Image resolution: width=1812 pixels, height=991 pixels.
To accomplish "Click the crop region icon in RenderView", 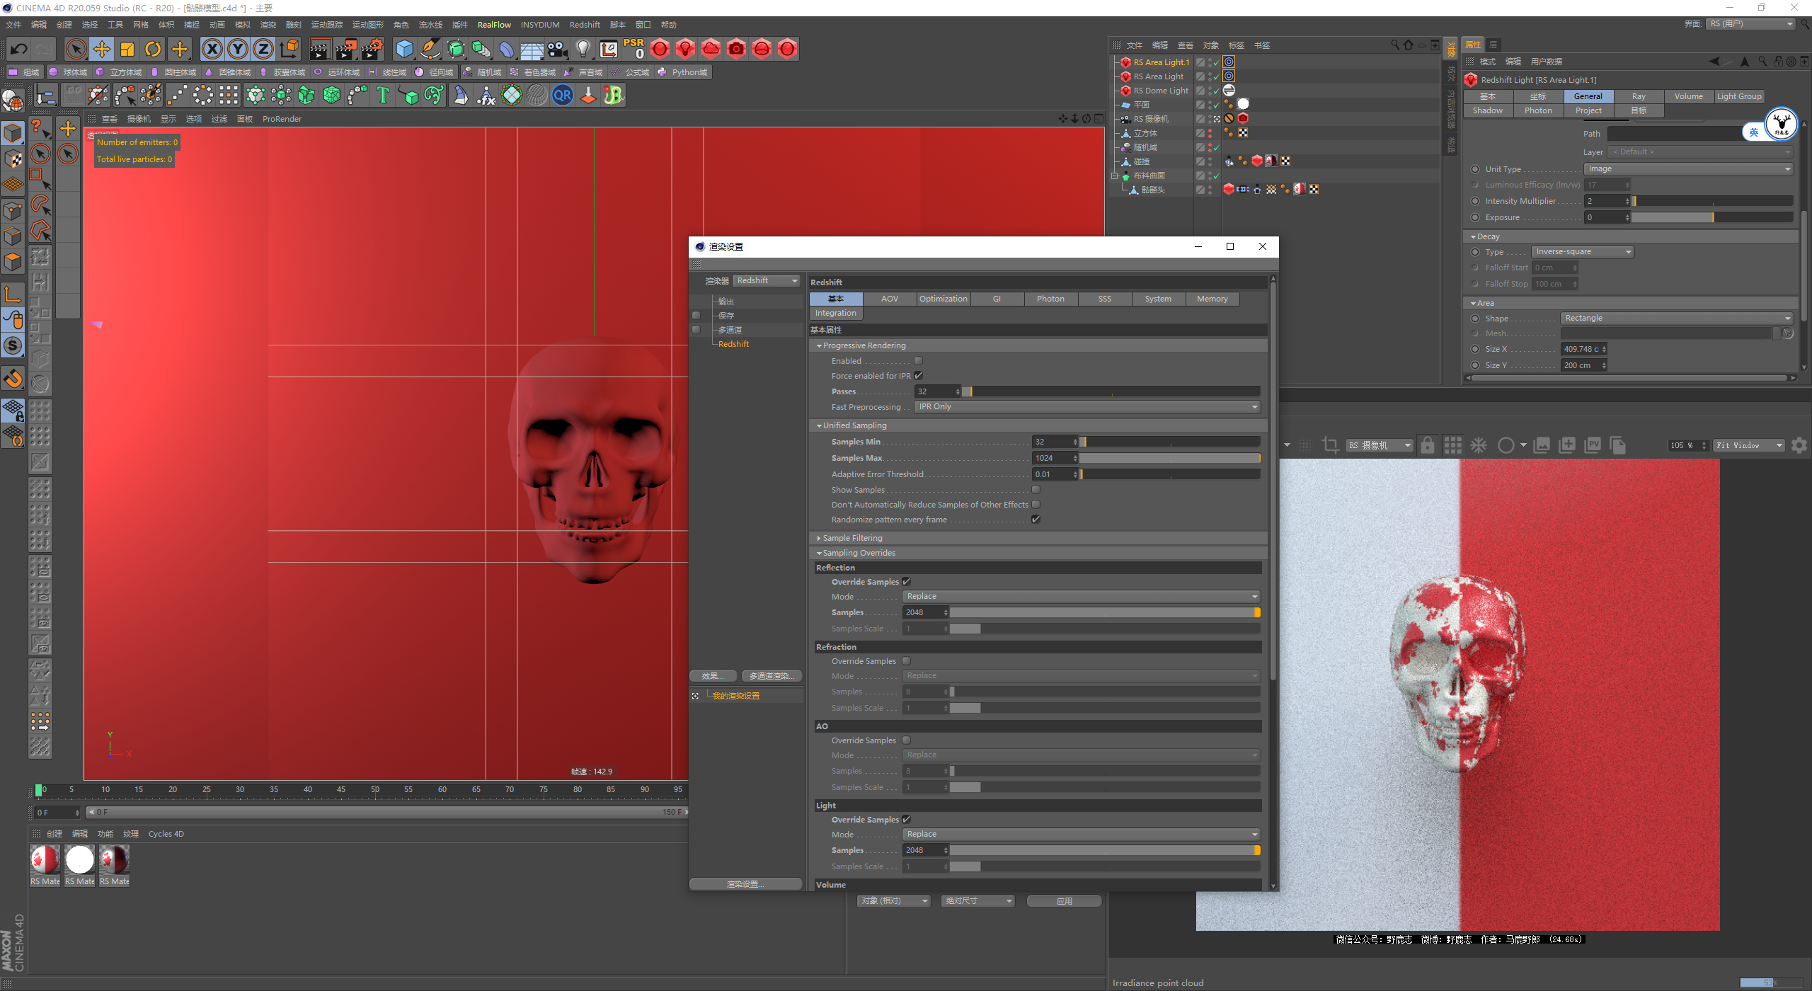I will (x=1330, y=445).
